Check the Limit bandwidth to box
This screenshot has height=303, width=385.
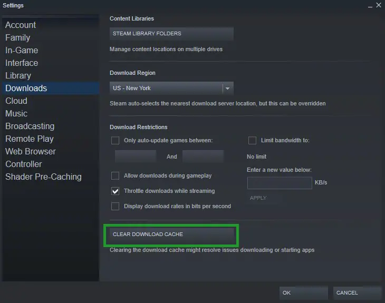252,140
